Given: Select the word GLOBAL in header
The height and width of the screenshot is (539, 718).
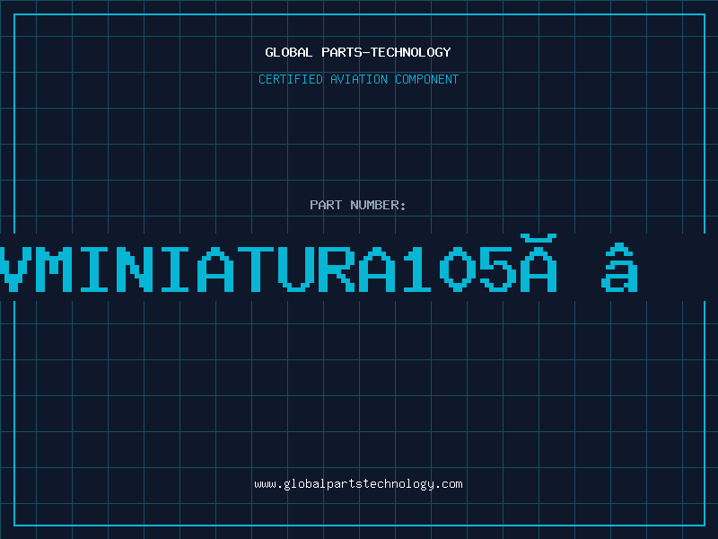Looking at the screenshot, I should pyautogui.click(x=288, y=52).
